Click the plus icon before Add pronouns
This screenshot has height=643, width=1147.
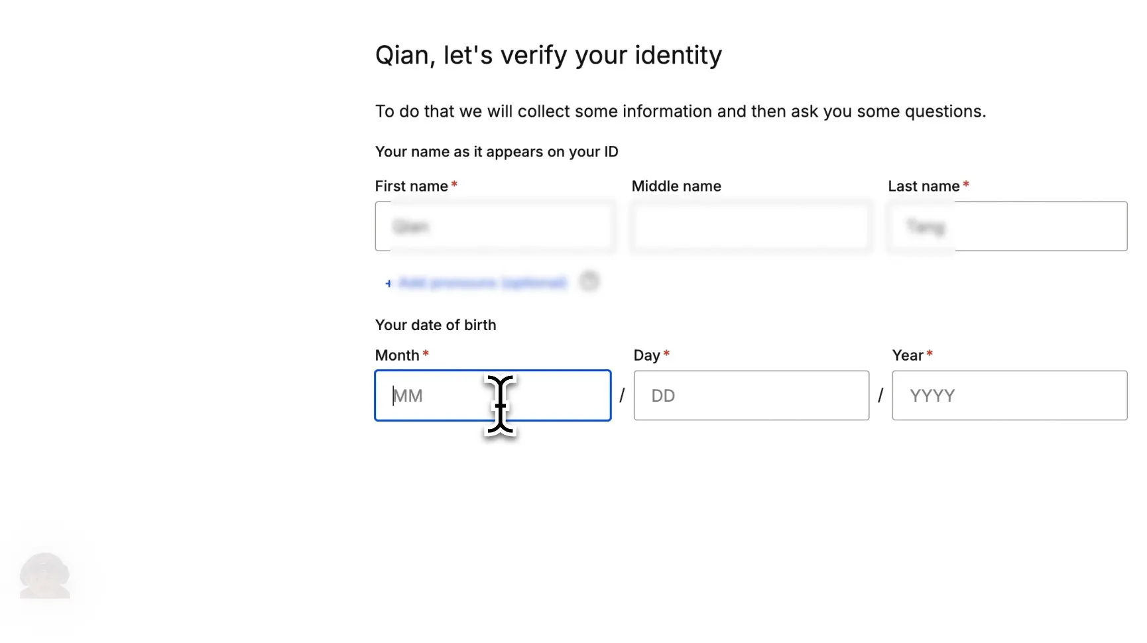coord(389,284)
